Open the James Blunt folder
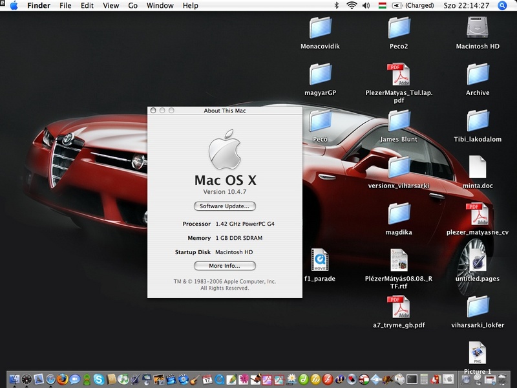517x388 pixels. (399, 122)
